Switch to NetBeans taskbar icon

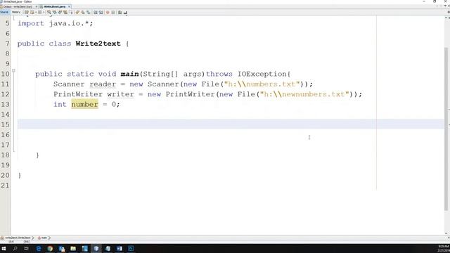tap(96, 248)
